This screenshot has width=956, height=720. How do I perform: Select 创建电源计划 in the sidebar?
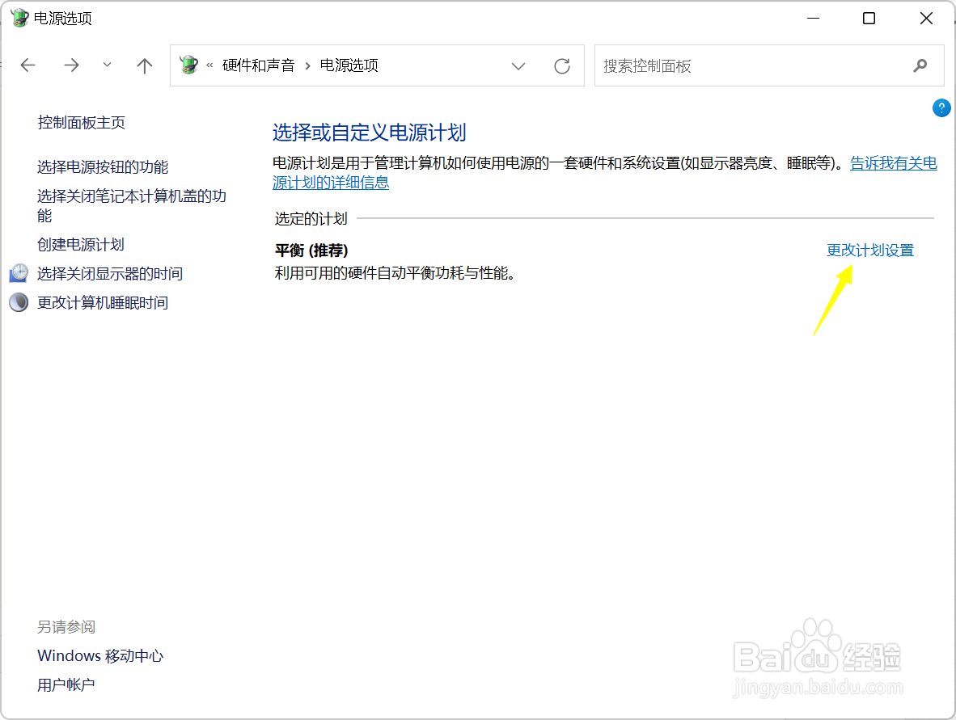coord(80,244)
